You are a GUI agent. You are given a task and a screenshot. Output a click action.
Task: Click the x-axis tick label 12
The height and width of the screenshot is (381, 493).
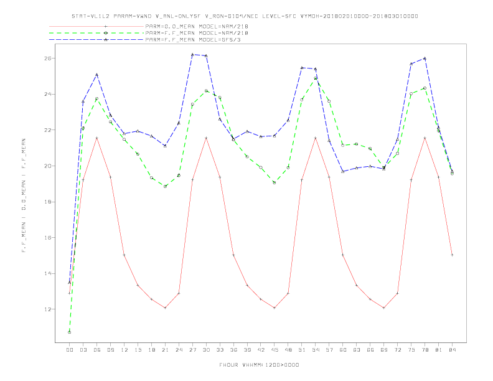click(x=124, y=350)
